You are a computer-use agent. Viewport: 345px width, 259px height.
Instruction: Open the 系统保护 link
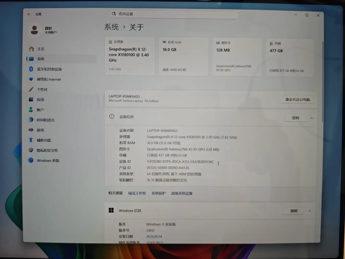(158, 193)
